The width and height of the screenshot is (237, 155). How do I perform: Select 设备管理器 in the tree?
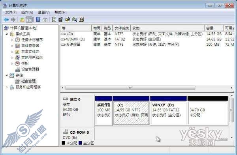tap(30, 69)
